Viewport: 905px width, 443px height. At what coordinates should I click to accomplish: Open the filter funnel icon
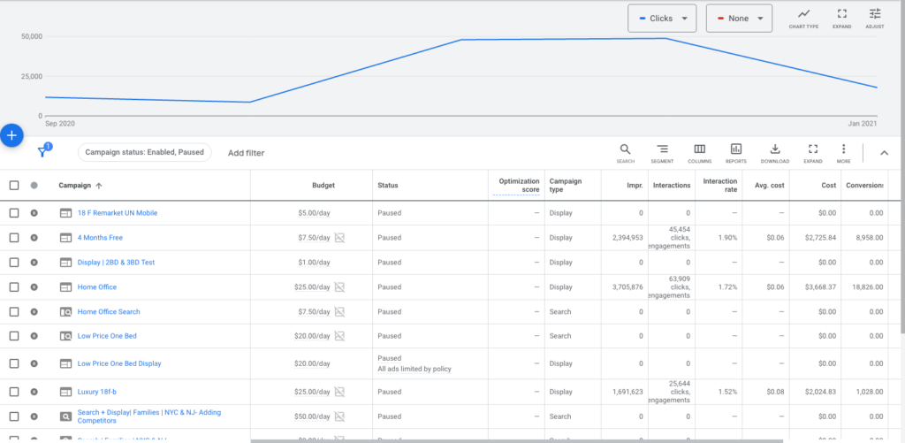pyautogui.click(x=42, y=152)
